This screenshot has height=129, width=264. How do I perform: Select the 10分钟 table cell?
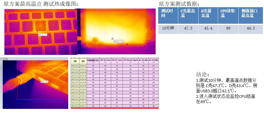(x=168, y=28)
